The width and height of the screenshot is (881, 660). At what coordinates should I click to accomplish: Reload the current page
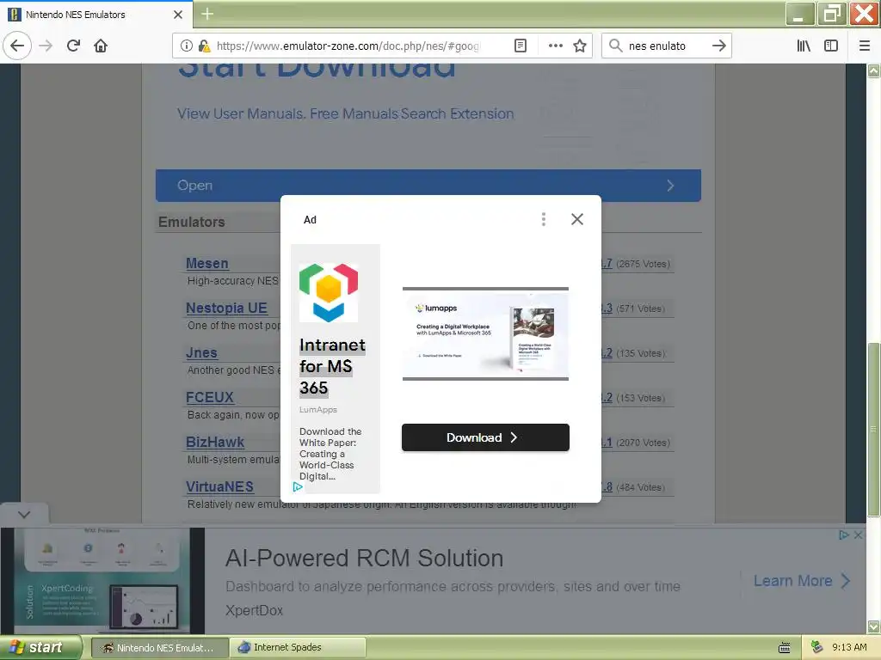pos(73,46)
